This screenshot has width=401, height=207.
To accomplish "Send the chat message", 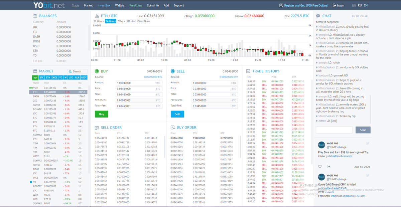I will pyautogui.click(x=363, y=130).
